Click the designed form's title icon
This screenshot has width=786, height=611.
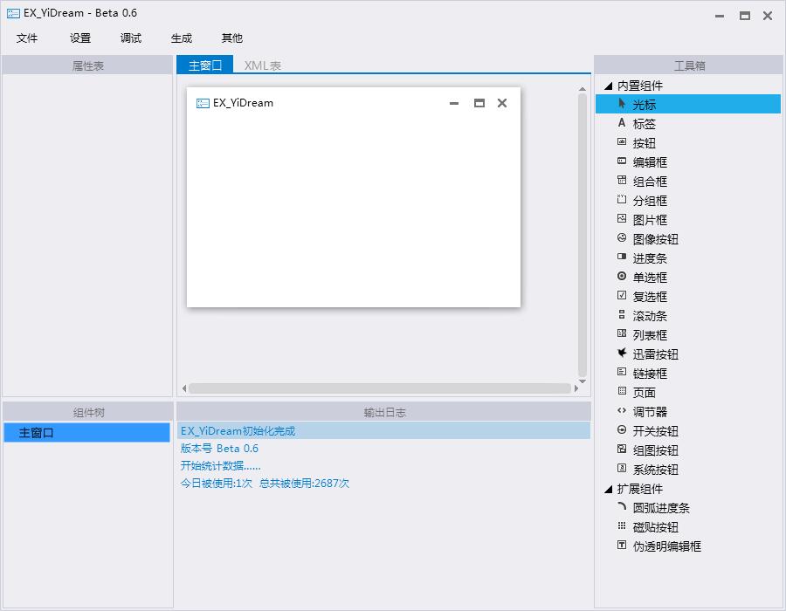click(203, 103)
